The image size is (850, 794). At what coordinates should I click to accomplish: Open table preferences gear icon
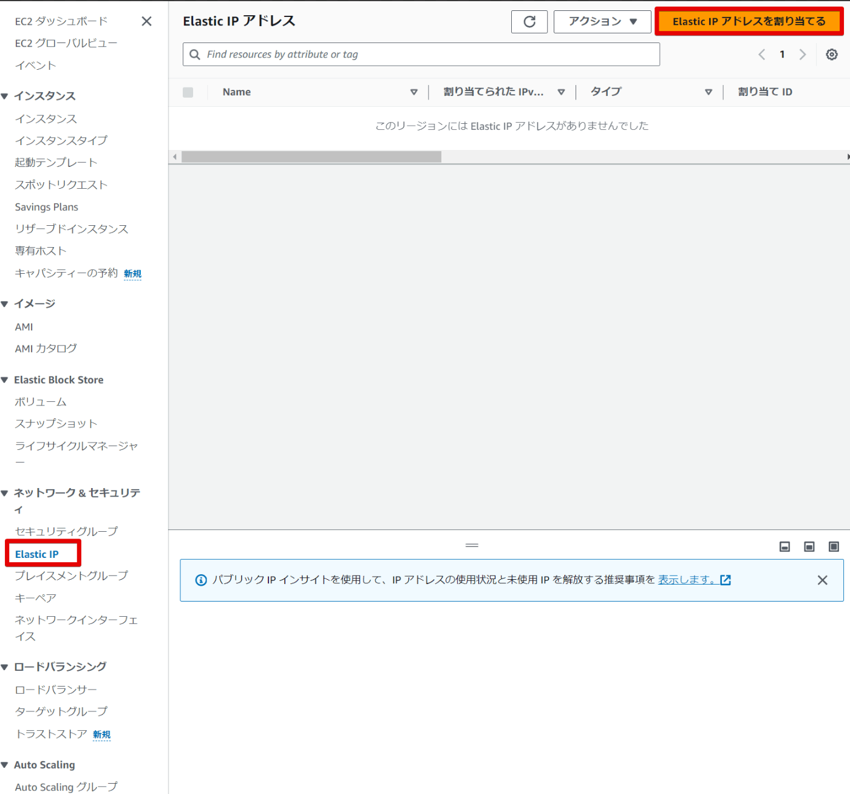click(832, 55)
